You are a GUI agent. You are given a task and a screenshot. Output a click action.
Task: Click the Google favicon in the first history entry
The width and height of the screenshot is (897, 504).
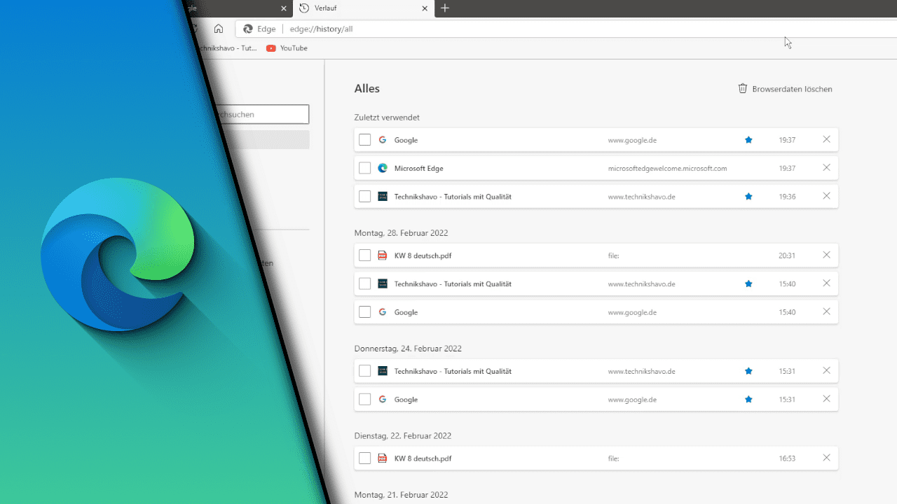[x=383, y=139]
